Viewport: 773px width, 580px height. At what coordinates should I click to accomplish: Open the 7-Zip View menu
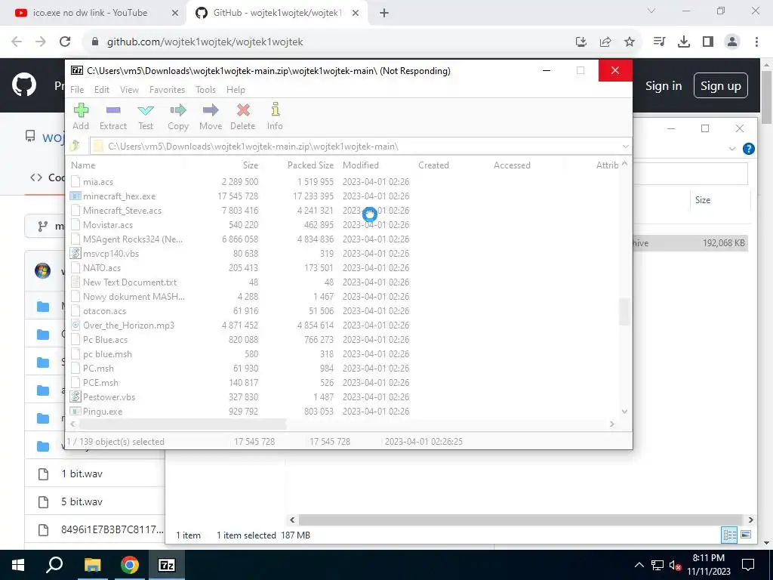(x=129, y=90)
